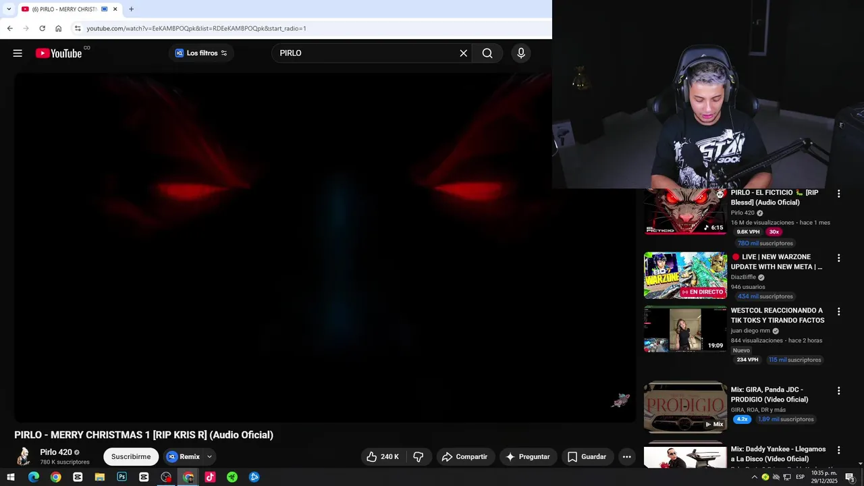Like the video with 240 K thumbs up
864x486 pixels.
coord(383,457)
